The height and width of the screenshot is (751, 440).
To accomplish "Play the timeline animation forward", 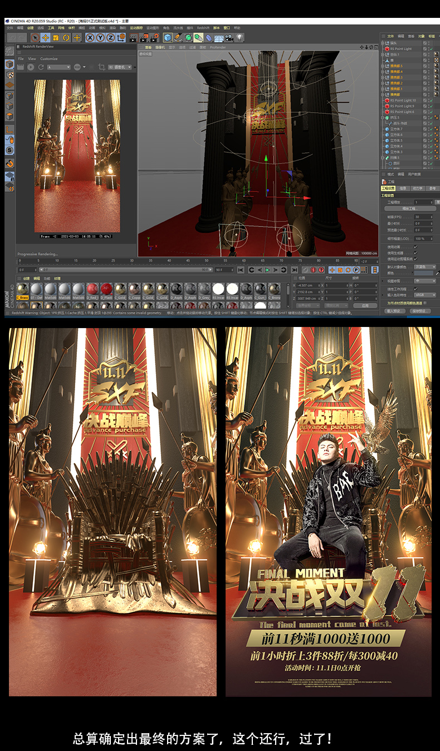I will [268, 270].
